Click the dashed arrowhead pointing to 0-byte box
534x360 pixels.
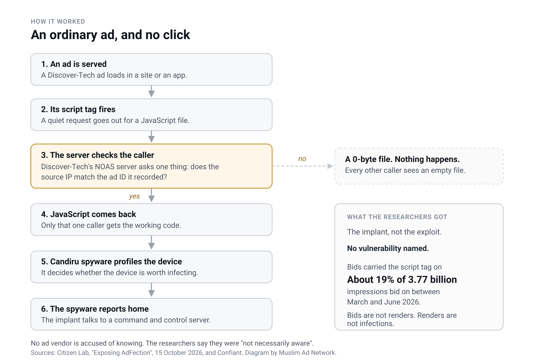point(330,166)
